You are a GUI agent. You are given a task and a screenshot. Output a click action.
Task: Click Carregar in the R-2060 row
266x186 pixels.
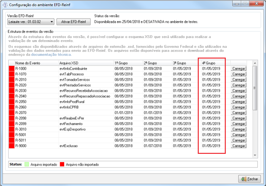[239, 107]
